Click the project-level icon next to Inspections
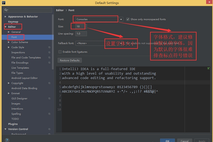This screenshot has width=213, height=142. (x=49, y=52)
